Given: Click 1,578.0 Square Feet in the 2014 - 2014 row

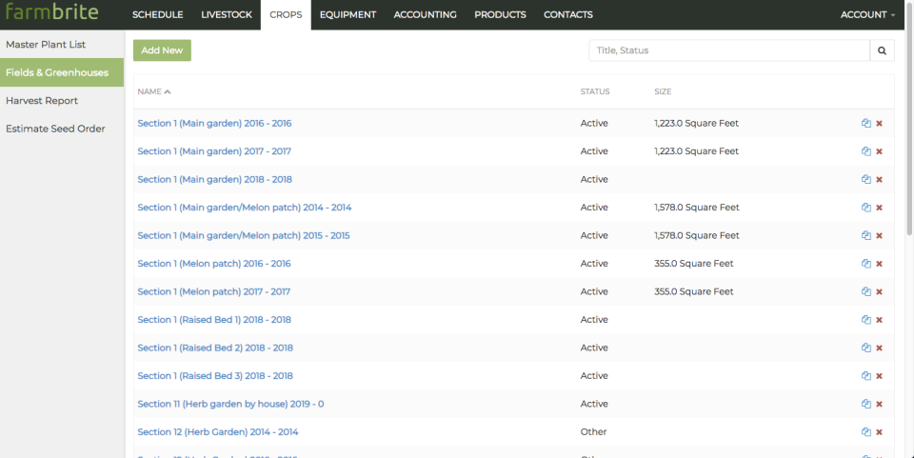Looking at the screenshot, I should pos(697,207).
